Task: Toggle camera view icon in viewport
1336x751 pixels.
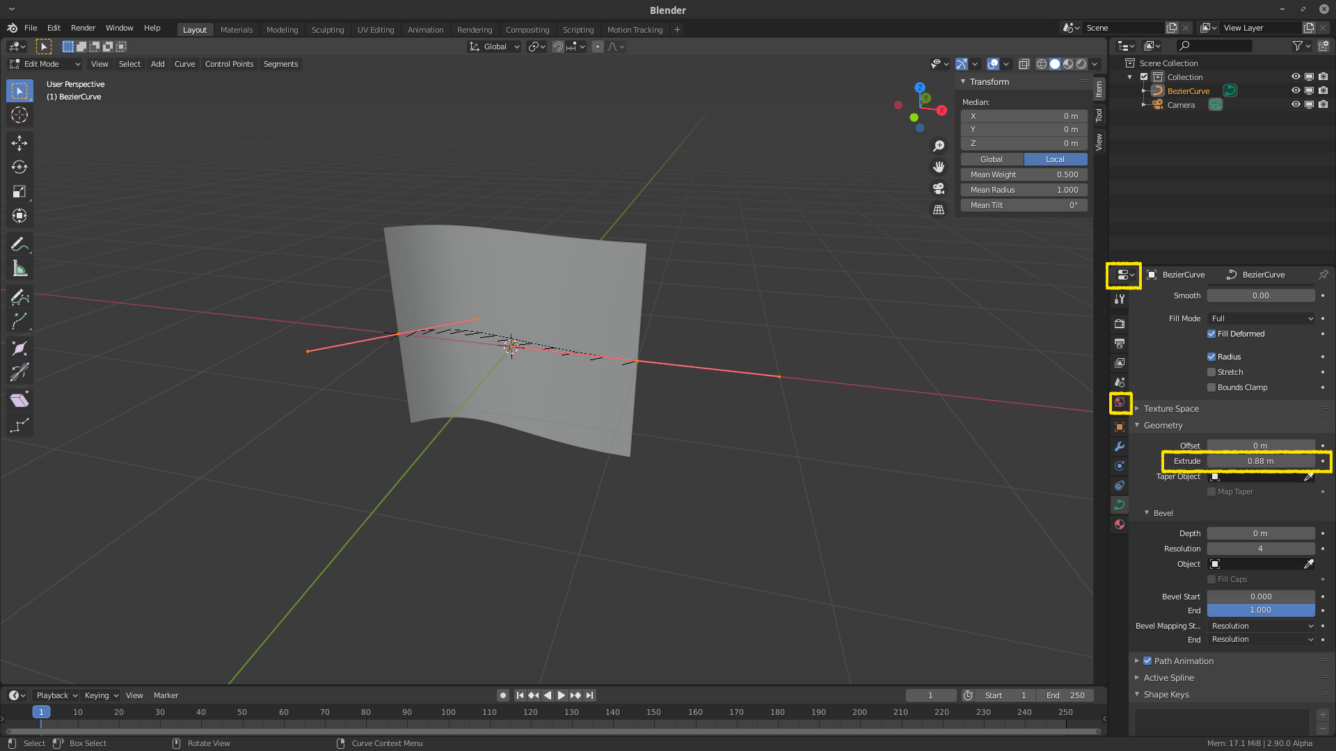Action: coord(939,188)
